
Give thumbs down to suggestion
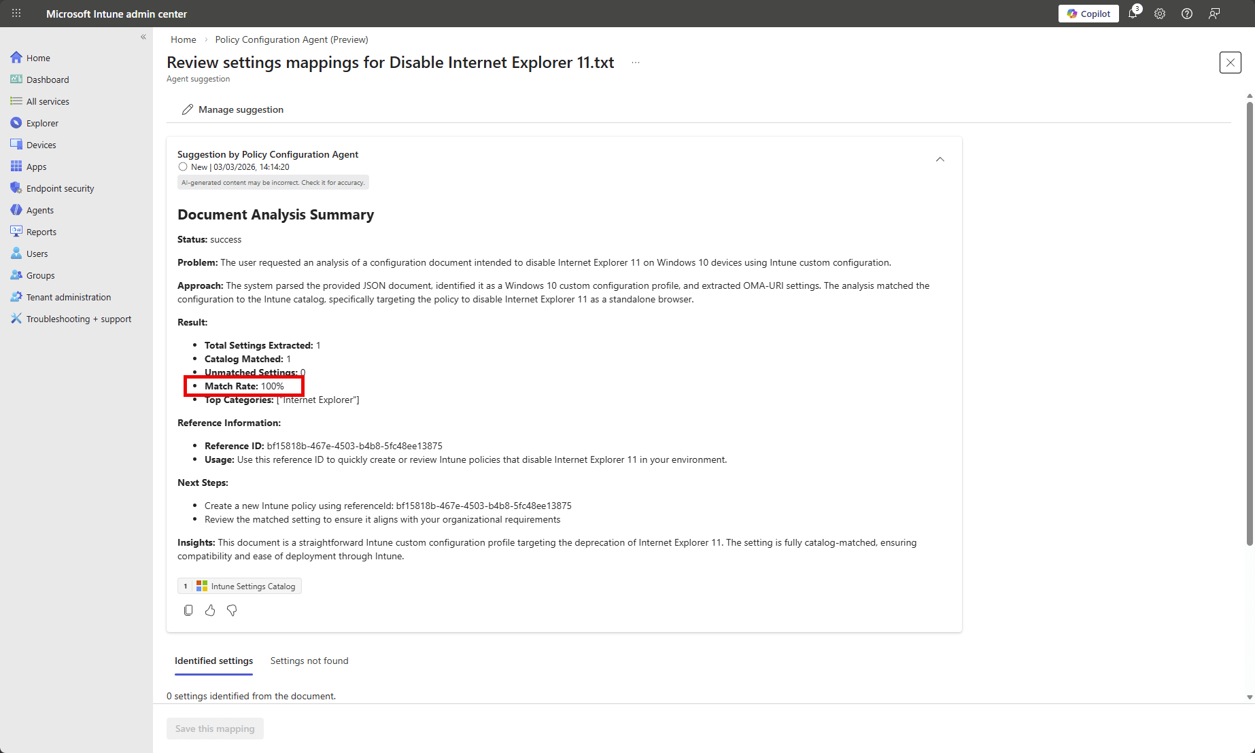click(232, 610)
